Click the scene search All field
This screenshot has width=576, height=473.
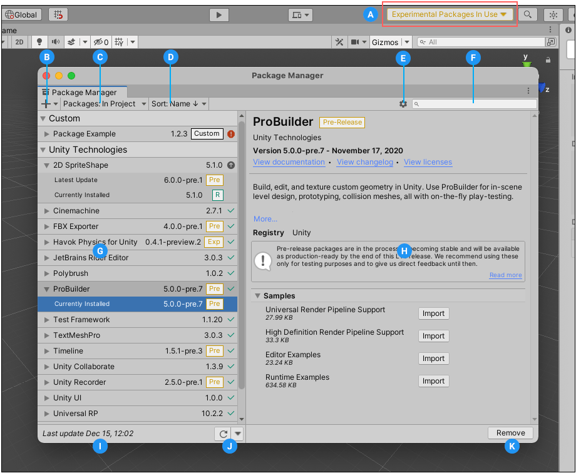481,43
